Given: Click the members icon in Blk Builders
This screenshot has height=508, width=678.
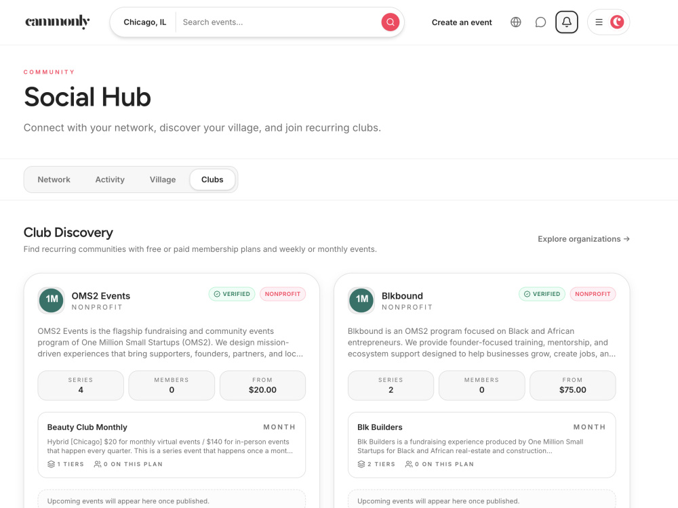Looking at the screenshot, I should tap(409, 464).
